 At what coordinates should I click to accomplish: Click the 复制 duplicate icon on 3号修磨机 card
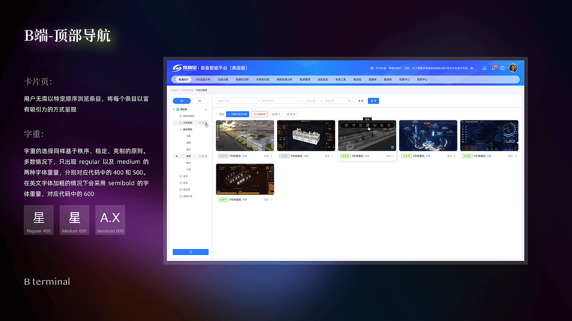pyautogui.click(x=368, y=125)
